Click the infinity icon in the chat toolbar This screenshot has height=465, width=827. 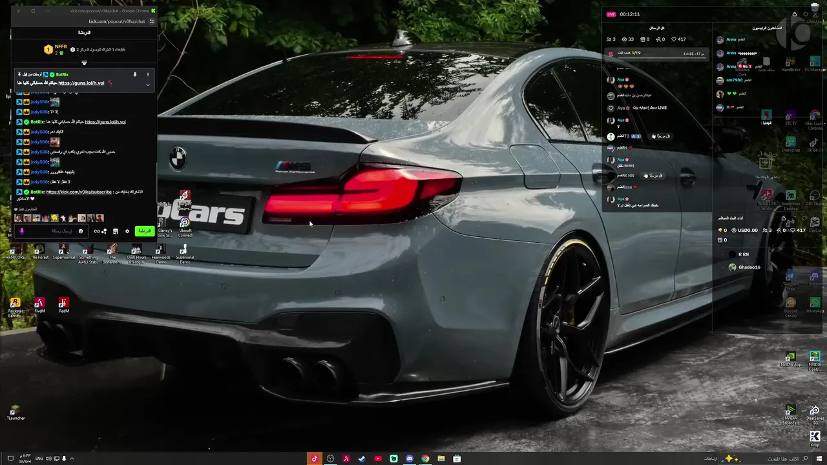coord(97,231)
